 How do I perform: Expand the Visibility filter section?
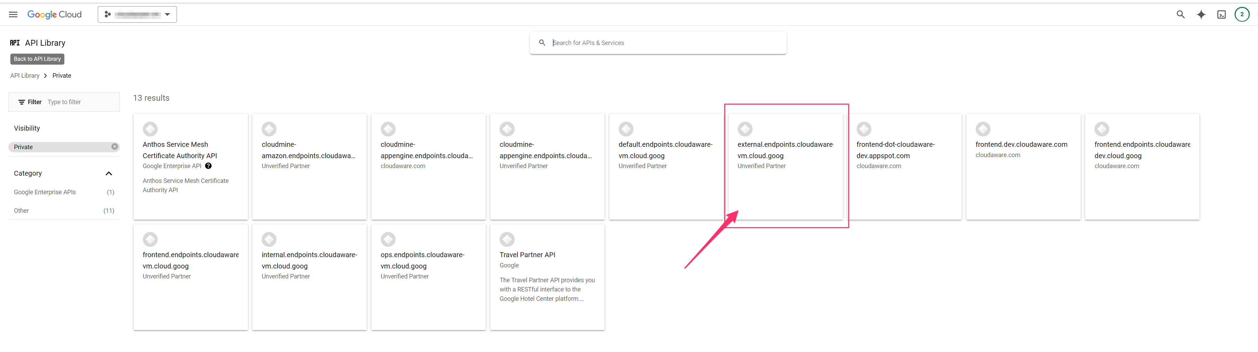tap(27, 128)
